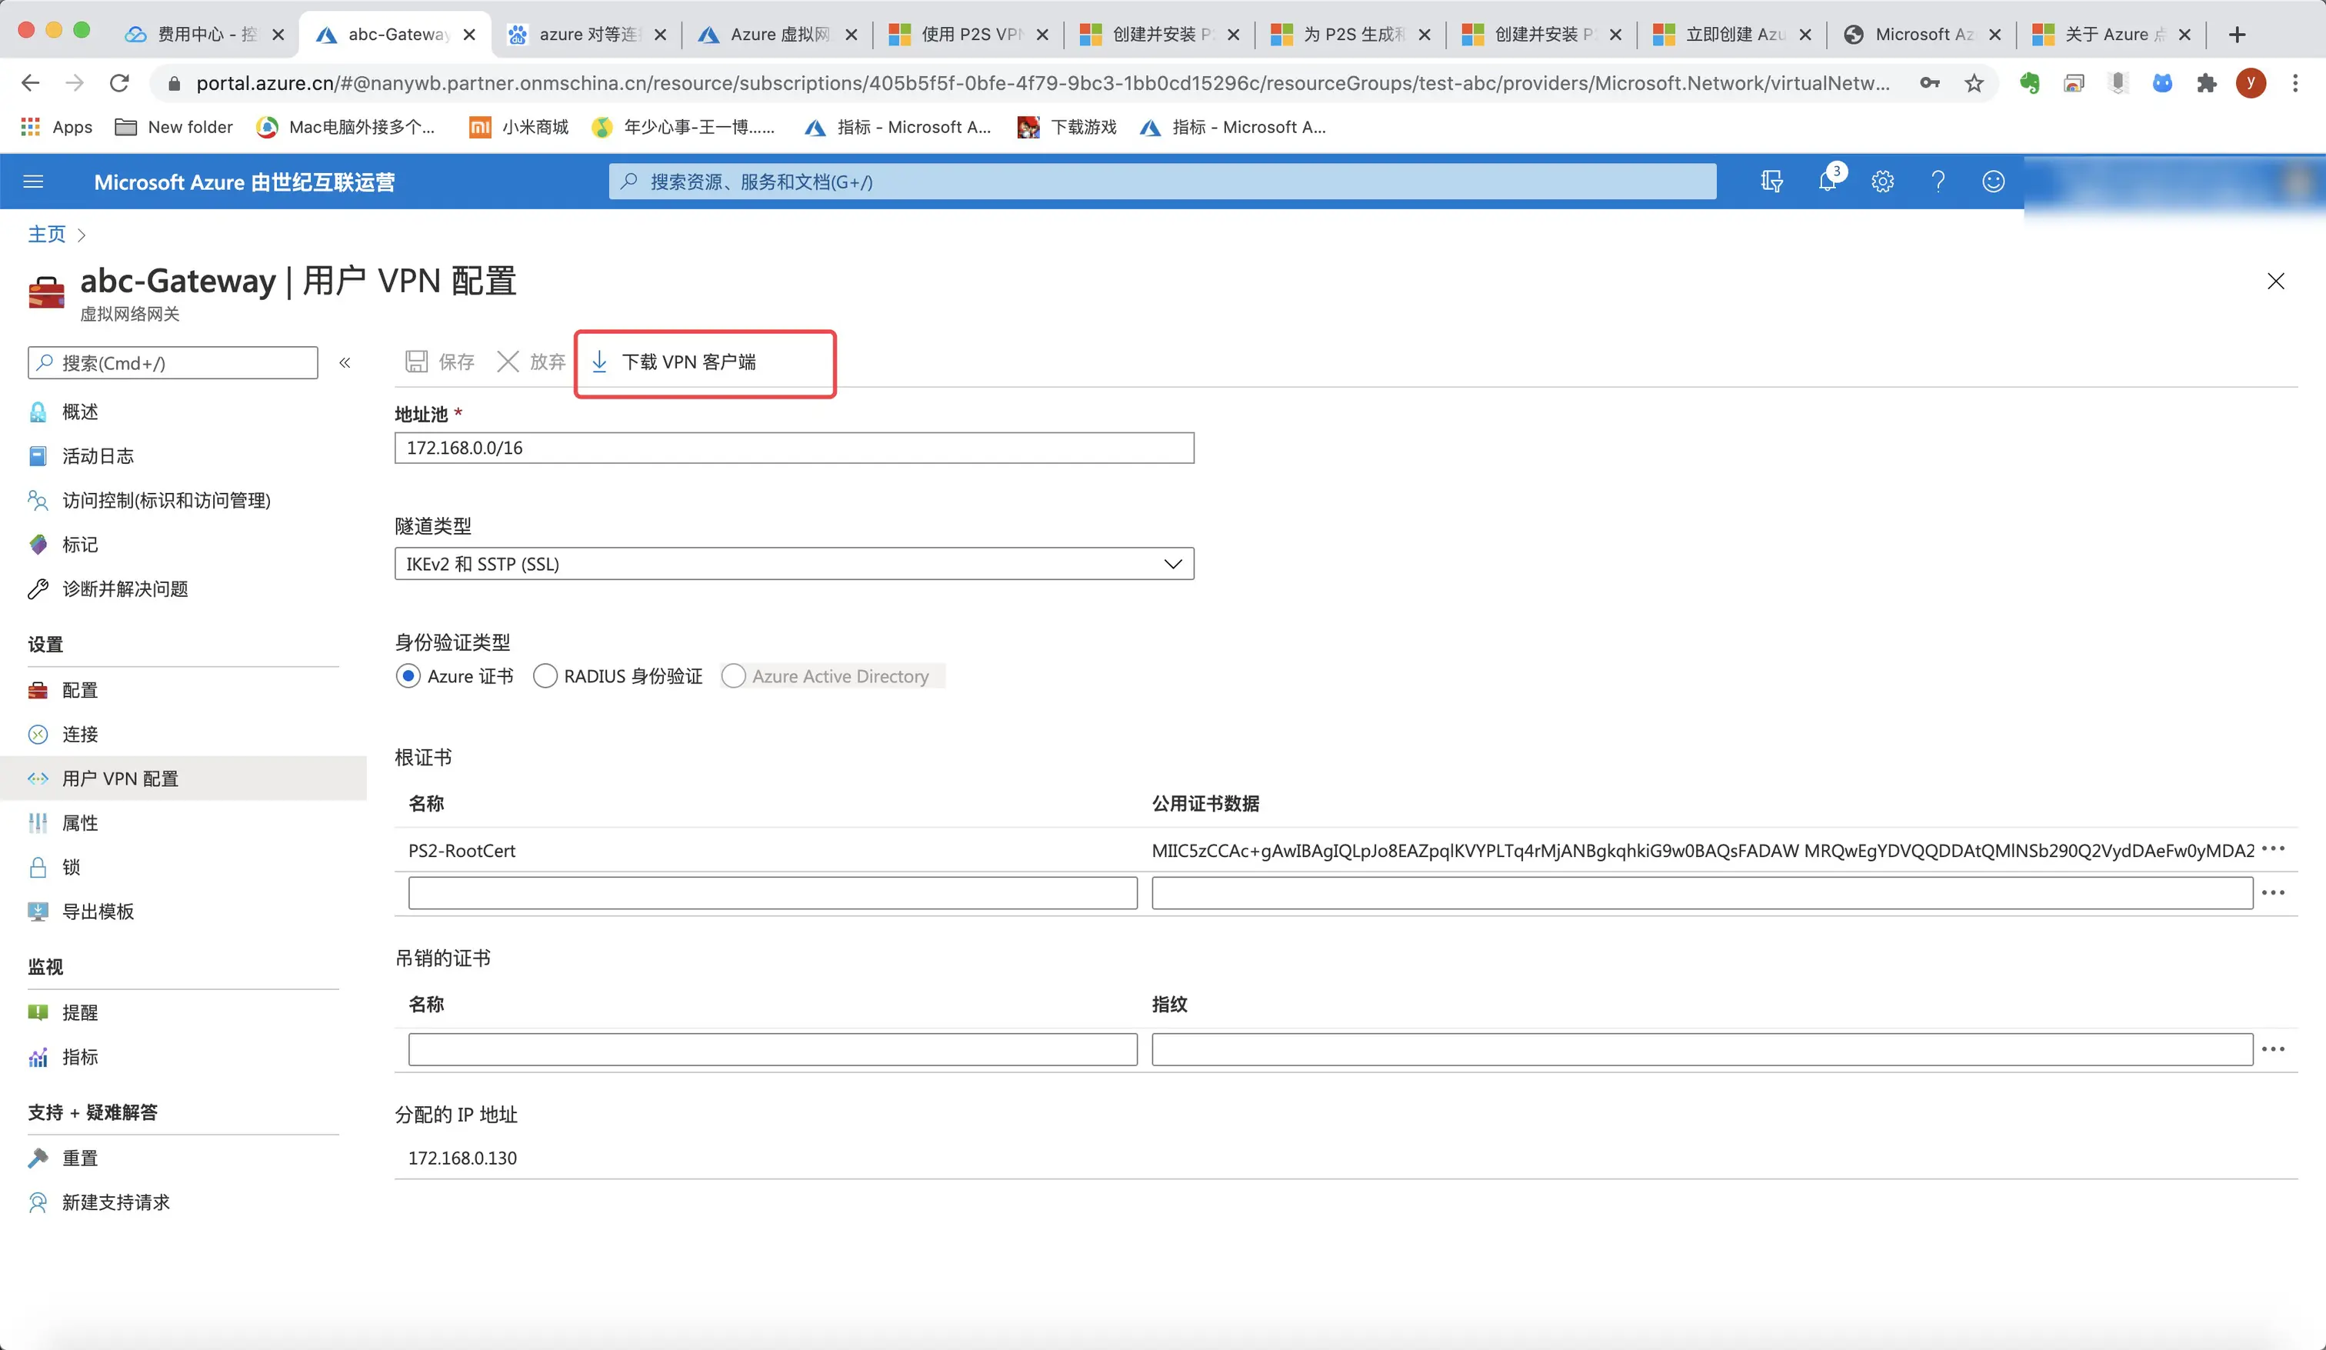
Task: Select RADIUS 身份验证 radio option
Action: pos(545,677)
